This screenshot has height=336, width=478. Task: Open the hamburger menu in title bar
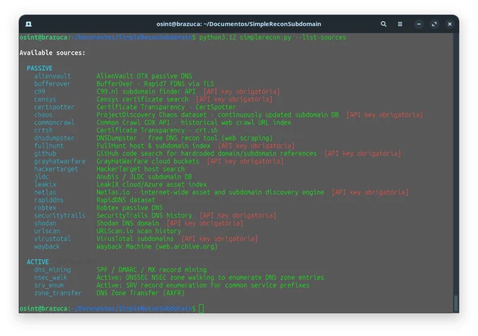tap(400, 24)
